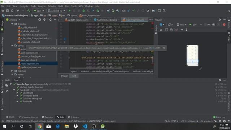Open the Android project view dropdown

click(13, 19)
